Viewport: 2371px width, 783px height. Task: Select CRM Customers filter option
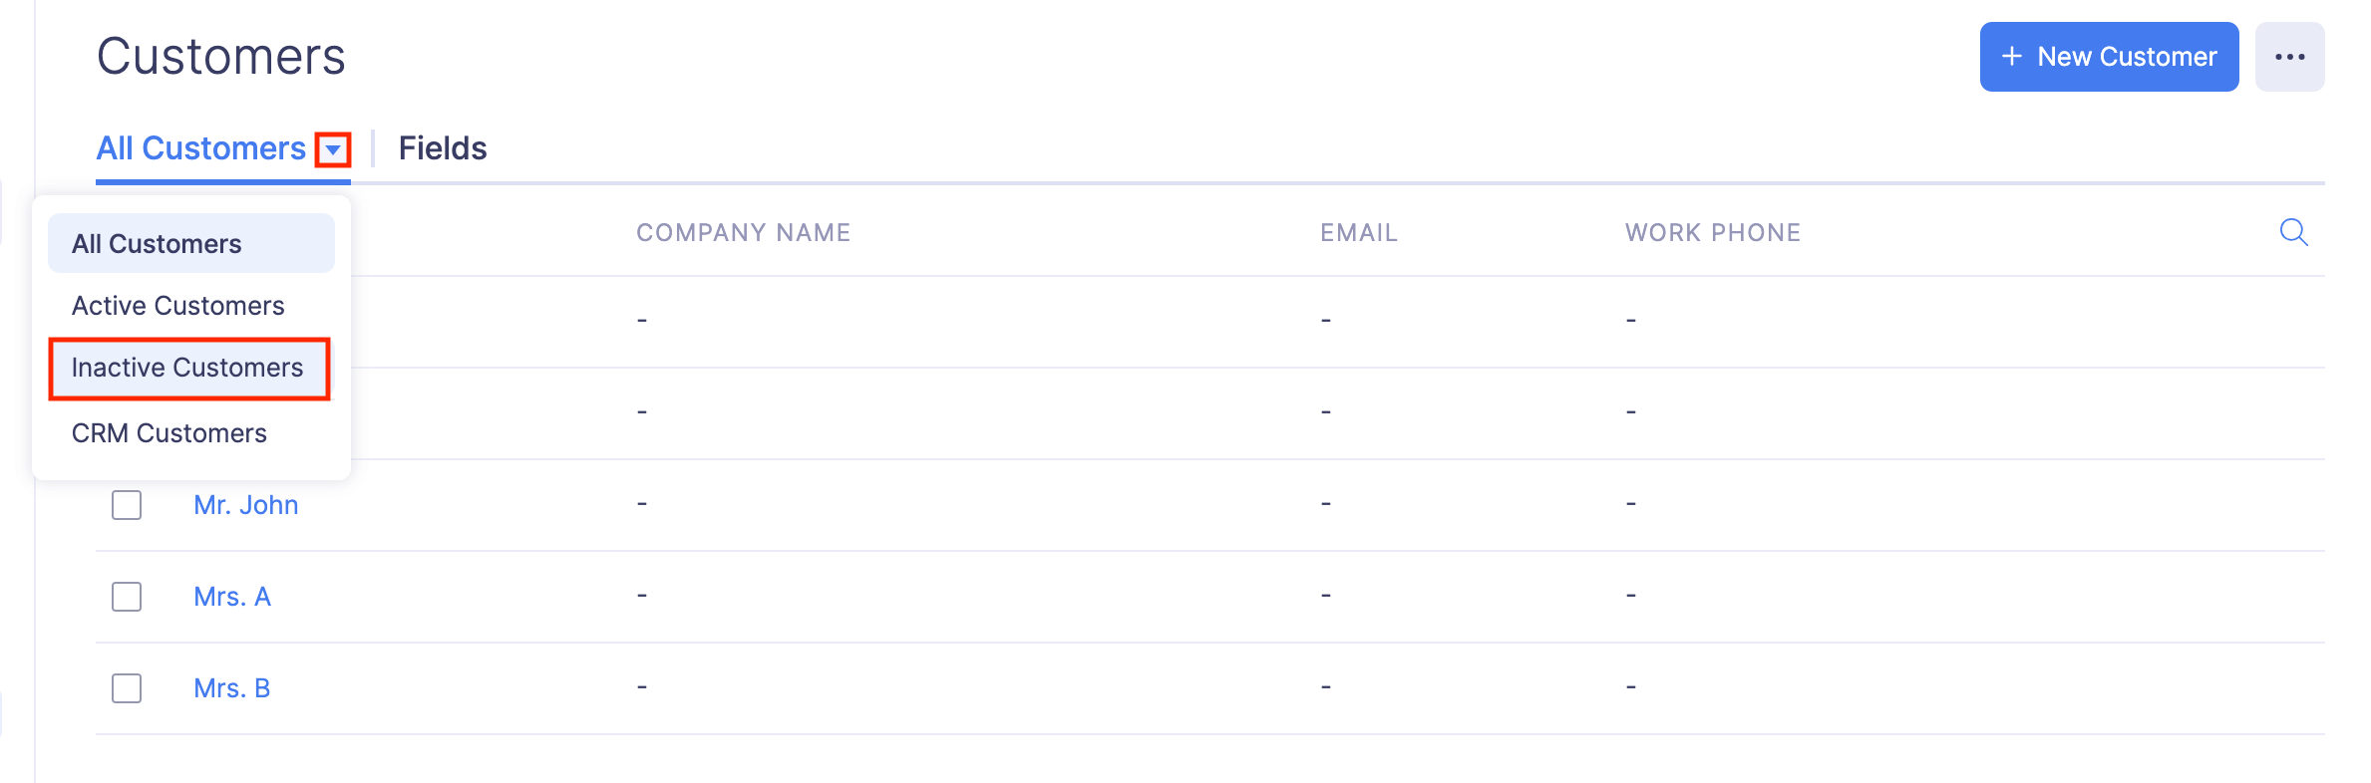(x=169, y=433)
